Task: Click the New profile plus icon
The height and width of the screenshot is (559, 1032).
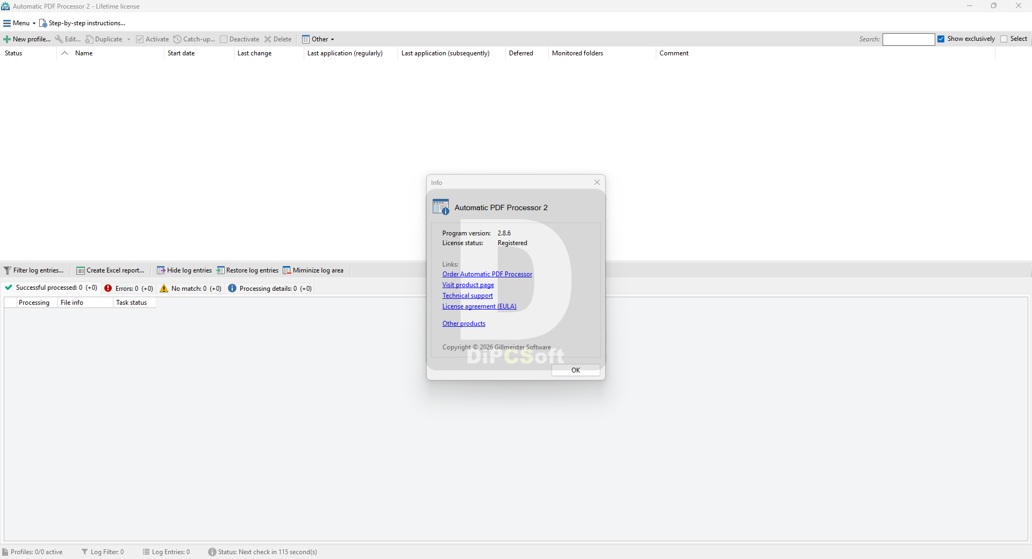Action: [7, 39]
